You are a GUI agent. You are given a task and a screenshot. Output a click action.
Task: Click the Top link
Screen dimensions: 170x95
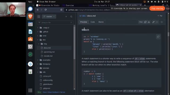click(x=160, y=16)
